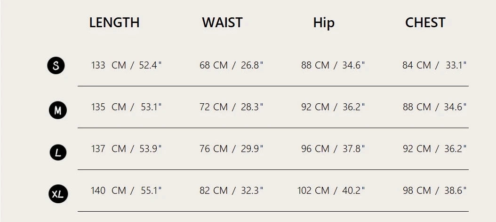Click the 88 CM / 34.6" hip value
Image resolution: width=496 pixels, height=222 pixels.
333,65
